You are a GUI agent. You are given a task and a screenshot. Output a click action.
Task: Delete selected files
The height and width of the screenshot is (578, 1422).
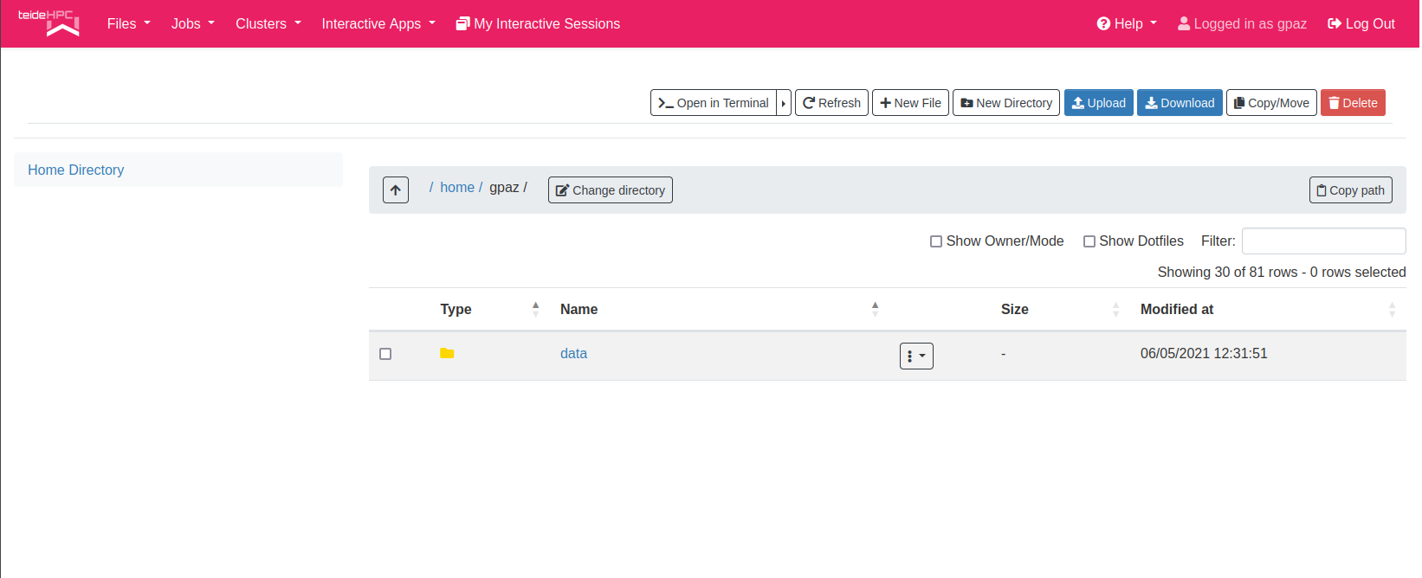[x=1352, y=103]
